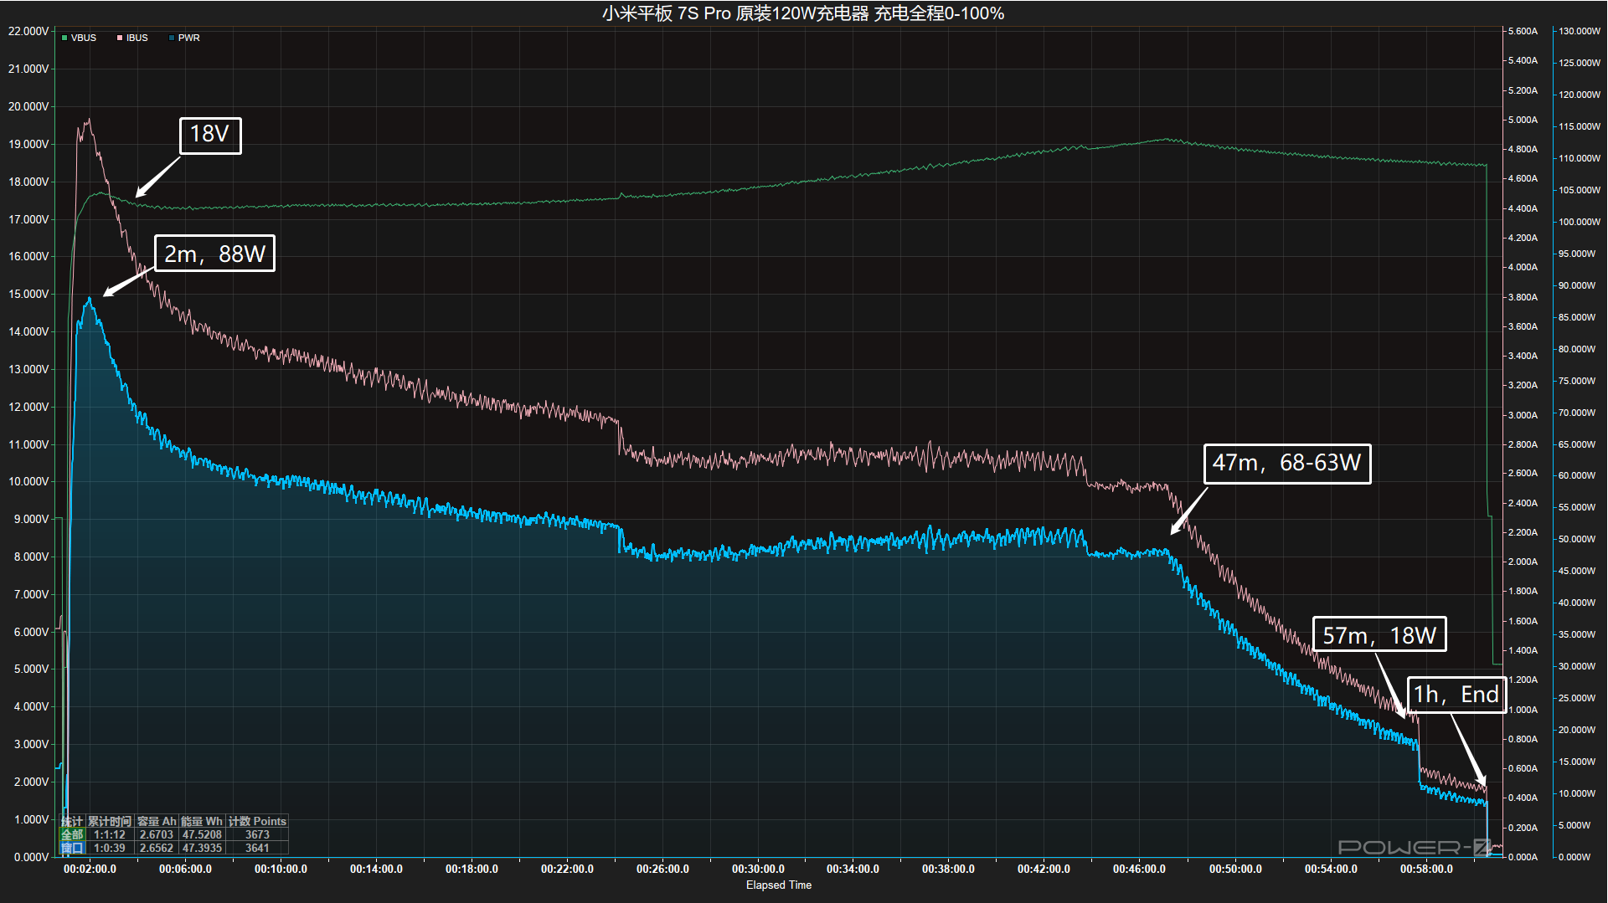This screenshot has height=903, width=1608.
Task: Click the 容量 Ah column header
Action: point(157,821)
